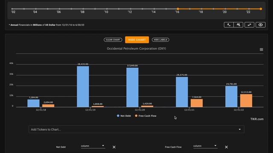Click the 12,313.00 data label

pos(246,92)
